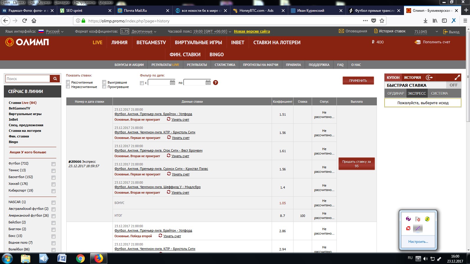Open the browser home page icon
This screenshot has height=264, width=470.
click(34, 21)
